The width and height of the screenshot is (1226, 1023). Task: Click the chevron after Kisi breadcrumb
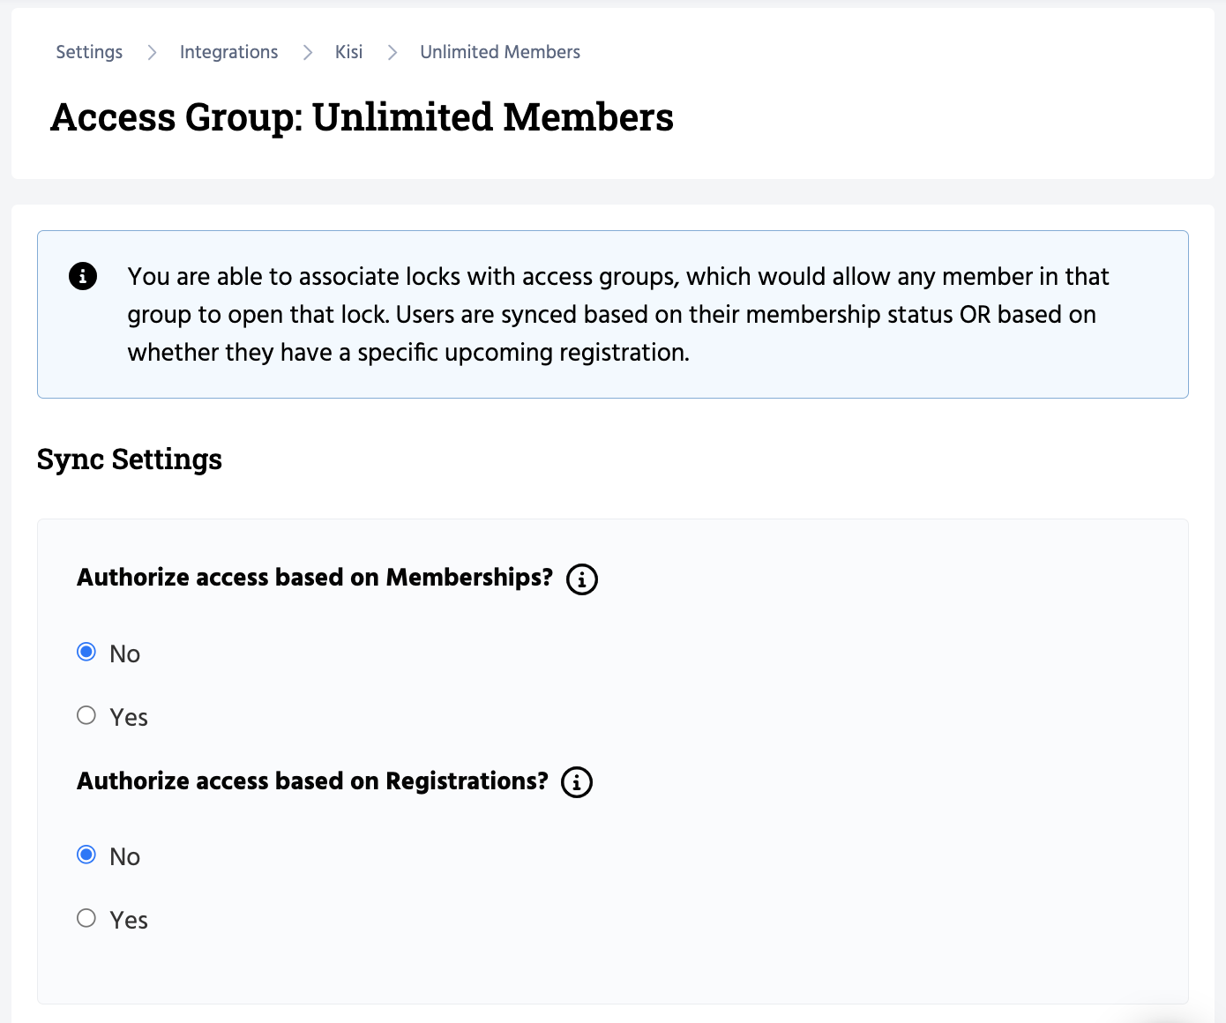tap(392, 53)
